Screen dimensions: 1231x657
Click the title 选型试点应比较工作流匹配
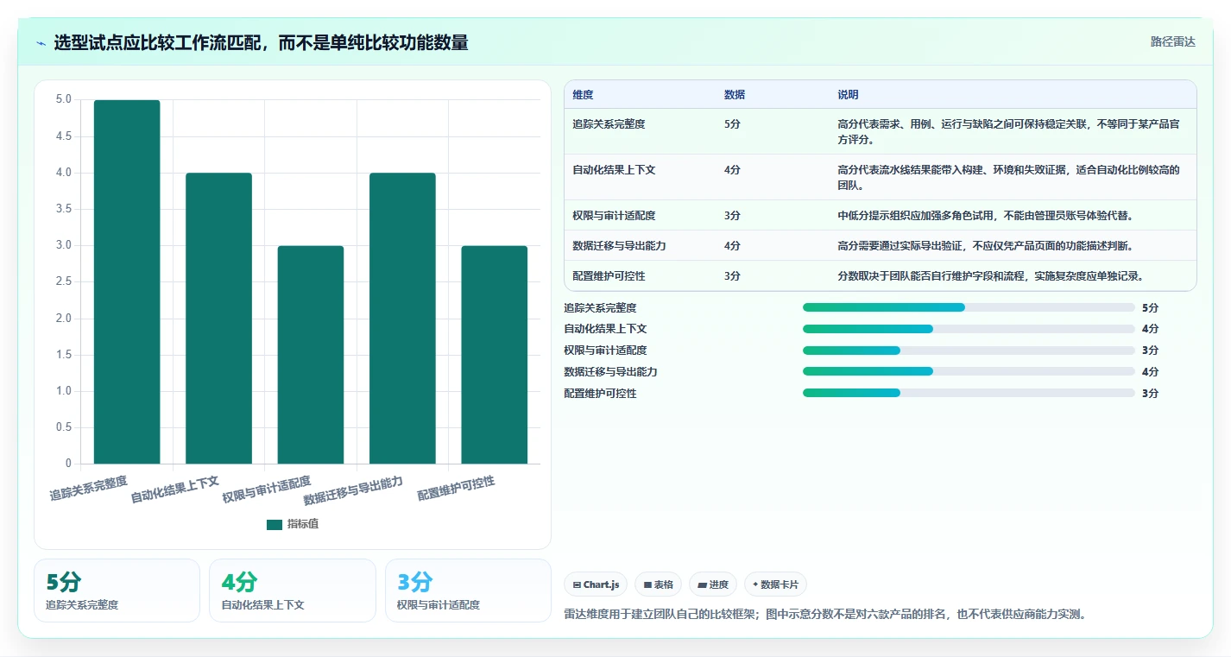click(x=261, y=42)
